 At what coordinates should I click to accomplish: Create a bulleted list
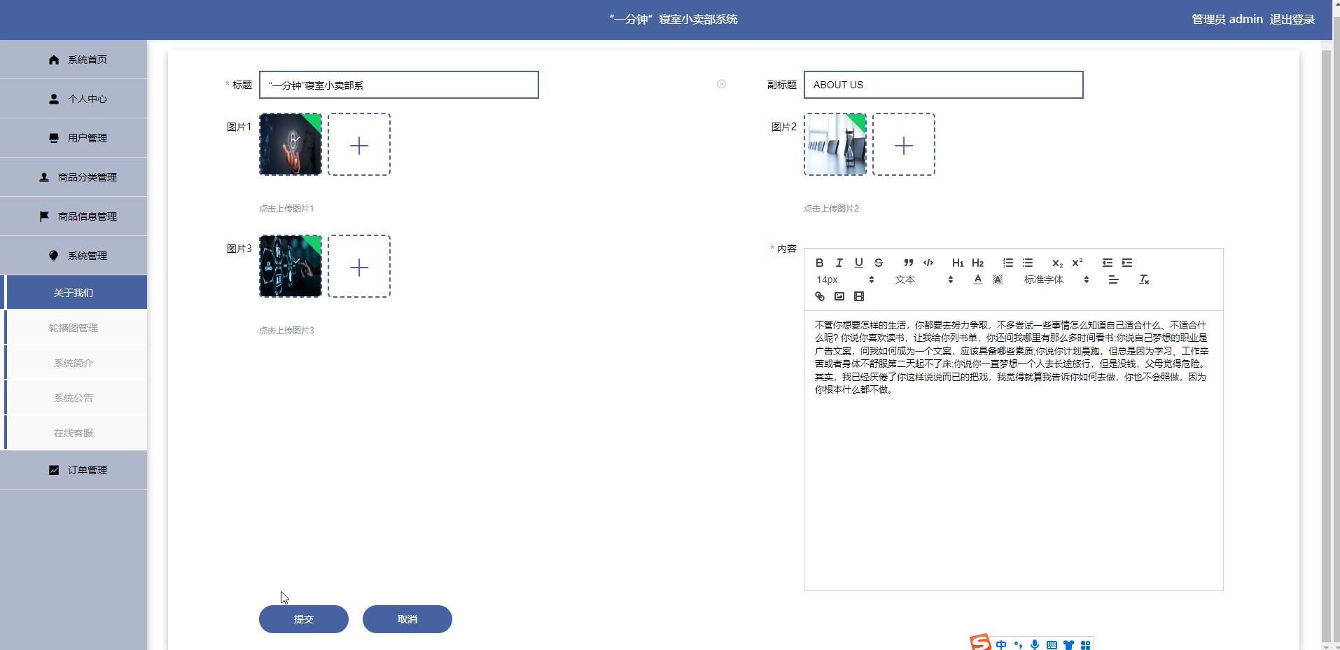1028,263
